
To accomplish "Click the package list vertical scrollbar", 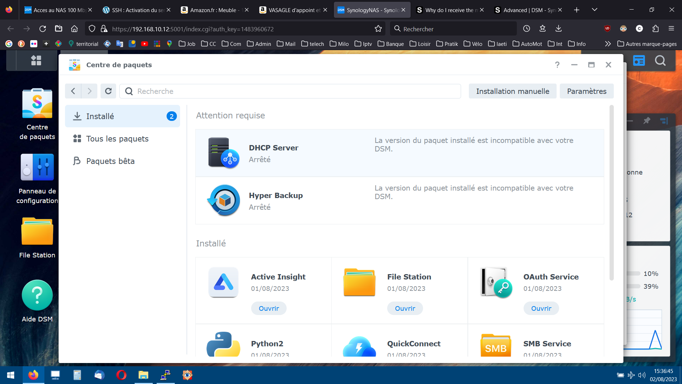I will (x=611, y=192).
